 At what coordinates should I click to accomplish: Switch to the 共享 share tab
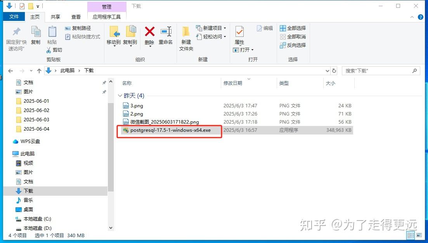click(55, 17)
